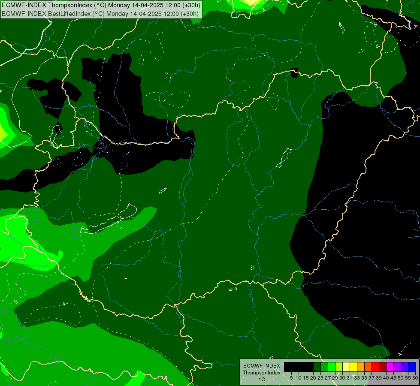Image resolution: width=420 pixels, height=386 pixels.
Task: Click the legend tick value 37
Action: [x=372, y=378]
